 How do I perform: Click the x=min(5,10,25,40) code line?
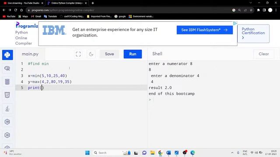[x=47, y=75]
